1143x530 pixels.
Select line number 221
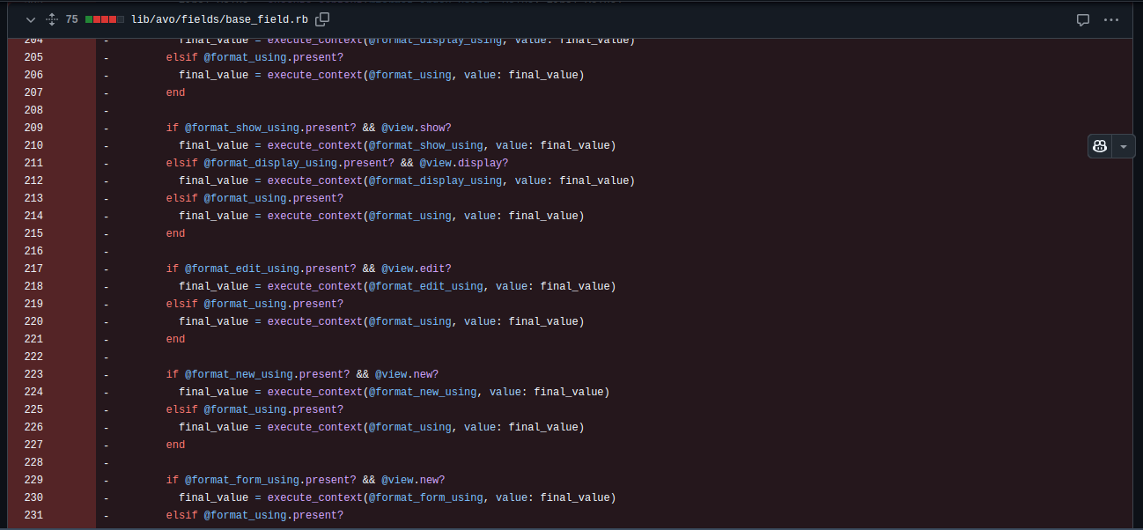33,339
